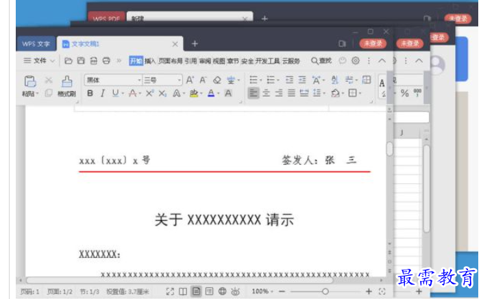Click the Distributed alignment icon
481x299 pixels.
(x=304, y=93)
